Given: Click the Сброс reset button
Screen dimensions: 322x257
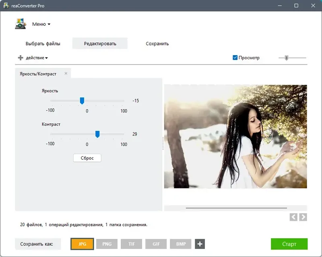Looking at the screenshot, I should (87, 158).
